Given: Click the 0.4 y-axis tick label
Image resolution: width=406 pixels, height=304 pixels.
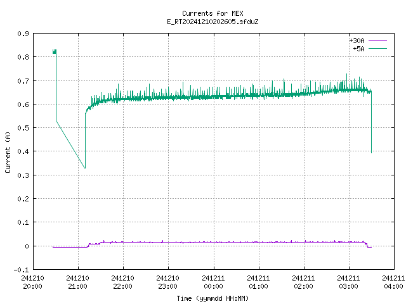Looking at the screenshot, I should 23,151.
